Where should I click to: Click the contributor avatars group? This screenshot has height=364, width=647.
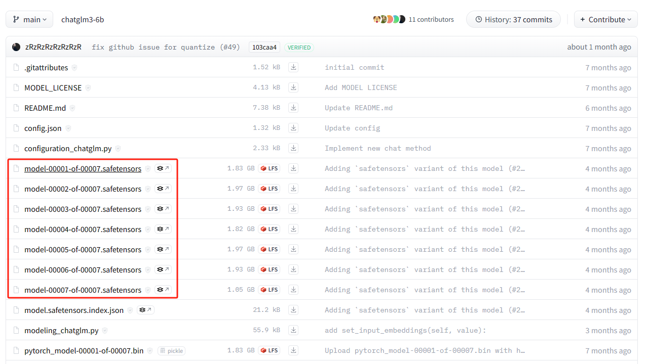click(389, 19)
